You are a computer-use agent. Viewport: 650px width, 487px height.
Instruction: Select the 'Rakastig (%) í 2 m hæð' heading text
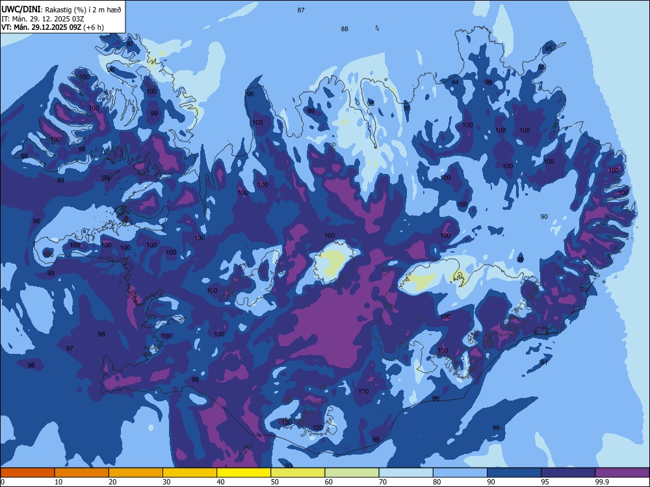(x=83, y=10)
